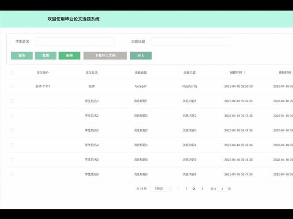Viewport: 293px width, 219px height.
Task: Click the fdersgdfr message title cell
Action: tap(141, 86)
